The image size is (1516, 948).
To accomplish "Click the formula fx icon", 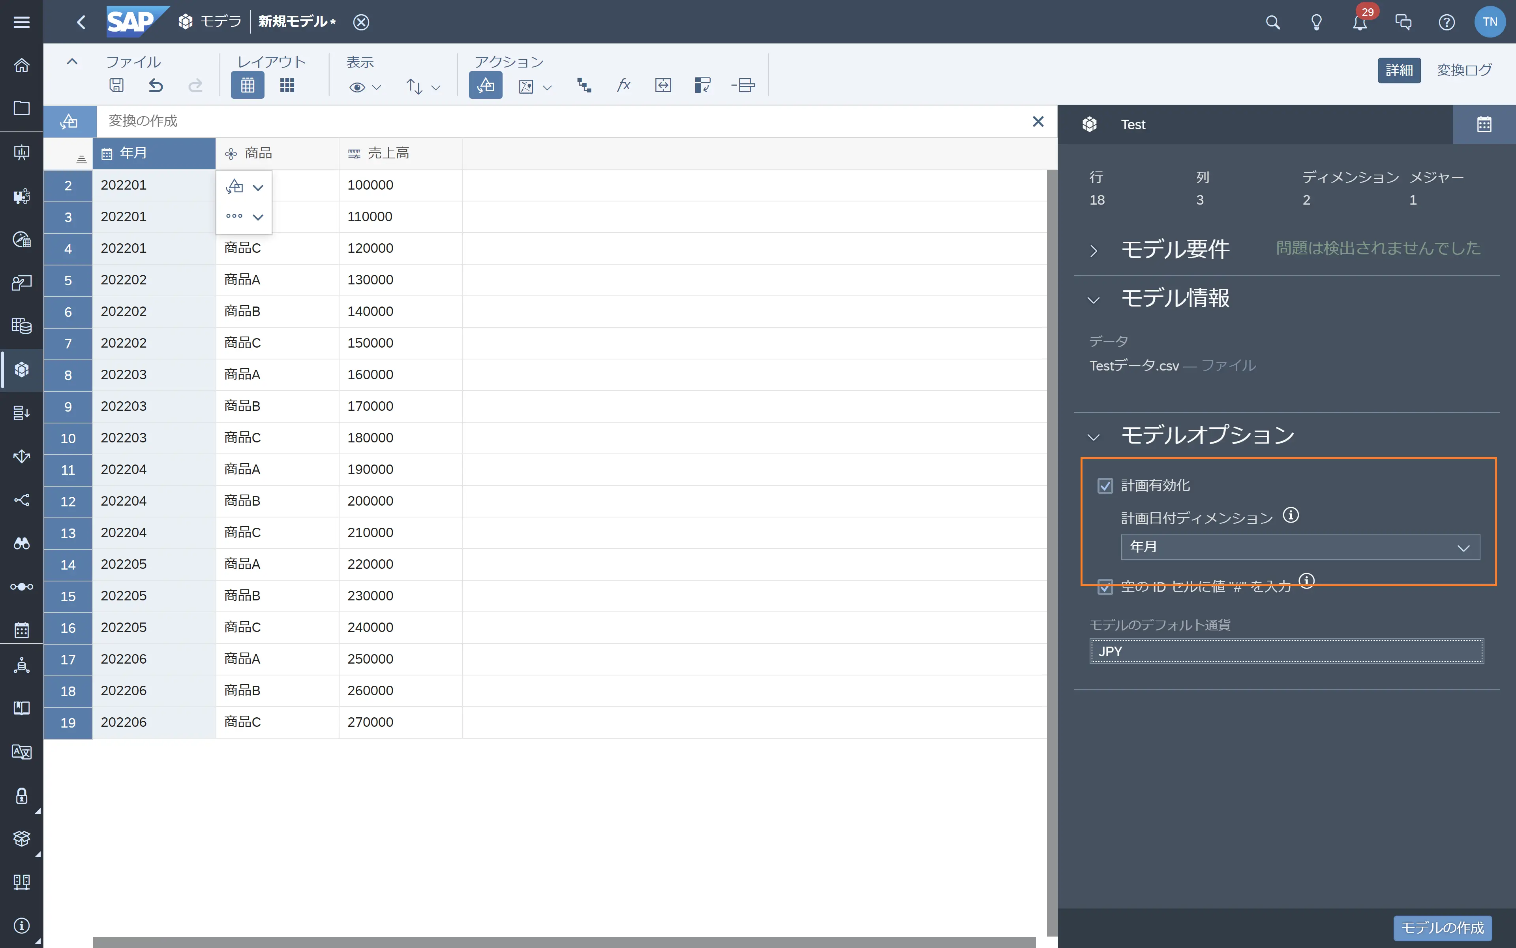I will (x=623, y=85).
